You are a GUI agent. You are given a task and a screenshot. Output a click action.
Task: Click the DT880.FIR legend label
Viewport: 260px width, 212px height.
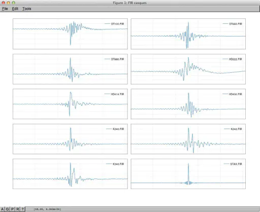(117, 59)
